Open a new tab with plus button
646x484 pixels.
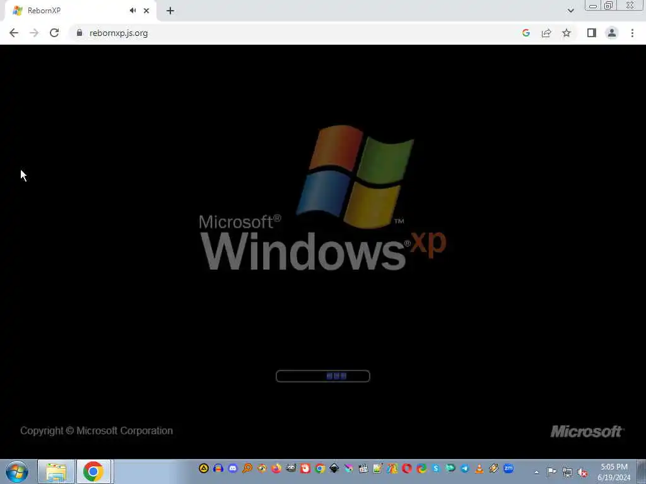click(x=170, y=11)
